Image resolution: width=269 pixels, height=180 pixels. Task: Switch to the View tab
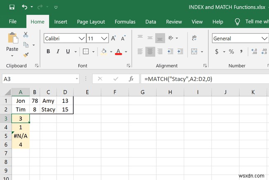tap(197, 22)
